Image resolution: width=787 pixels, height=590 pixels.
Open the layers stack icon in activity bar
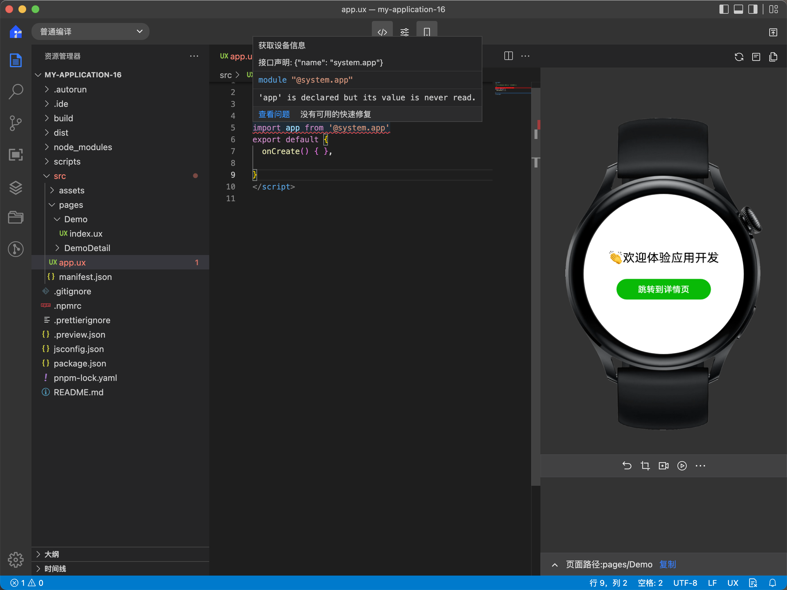tap(16, 187)
